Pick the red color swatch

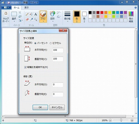pyautogui.click(x=102, y=13)
